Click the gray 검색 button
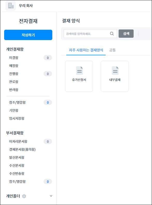Image resolution: width=152 pixels, height=205 pixels. click(126, 34)
